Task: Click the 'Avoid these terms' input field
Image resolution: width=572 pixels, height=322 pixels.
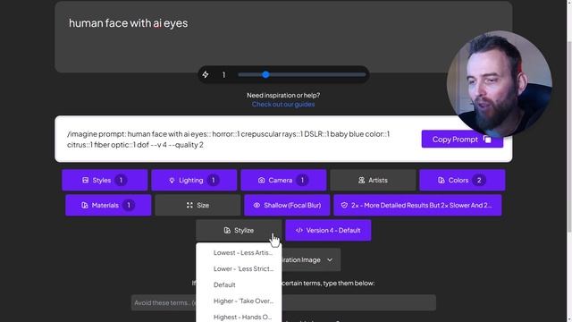Action: [283, 302]
